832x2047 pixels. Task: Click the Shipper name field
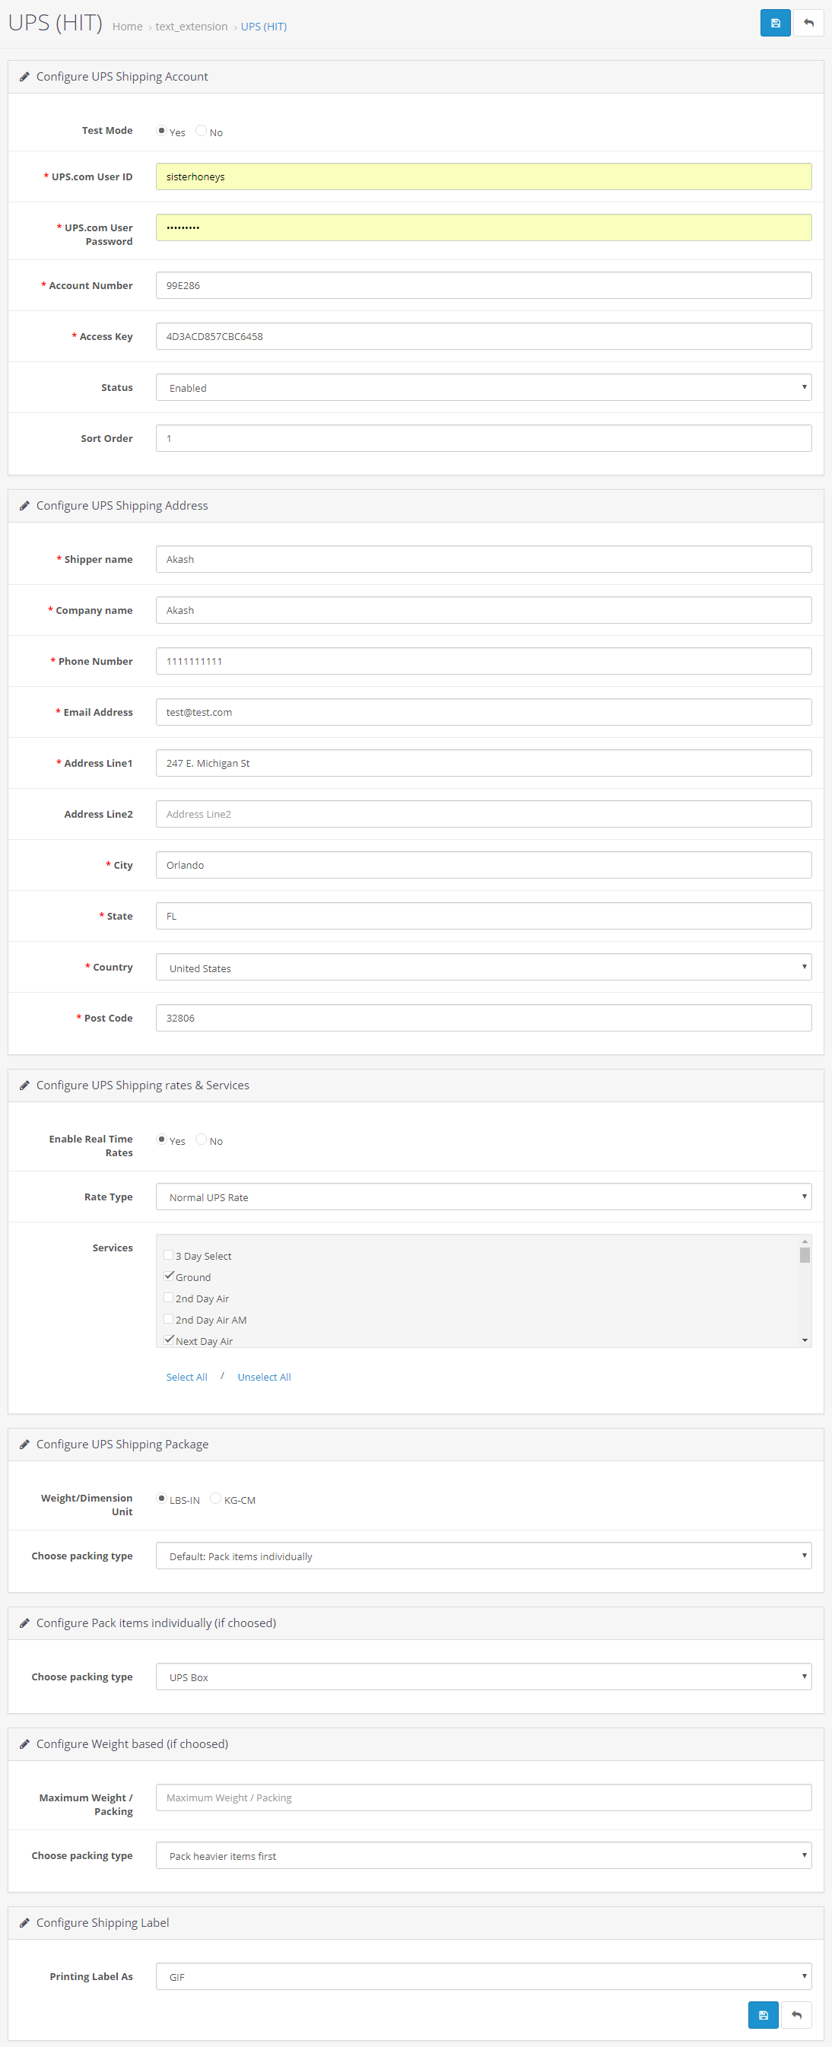pyautogui.click(x=483, y=559)
